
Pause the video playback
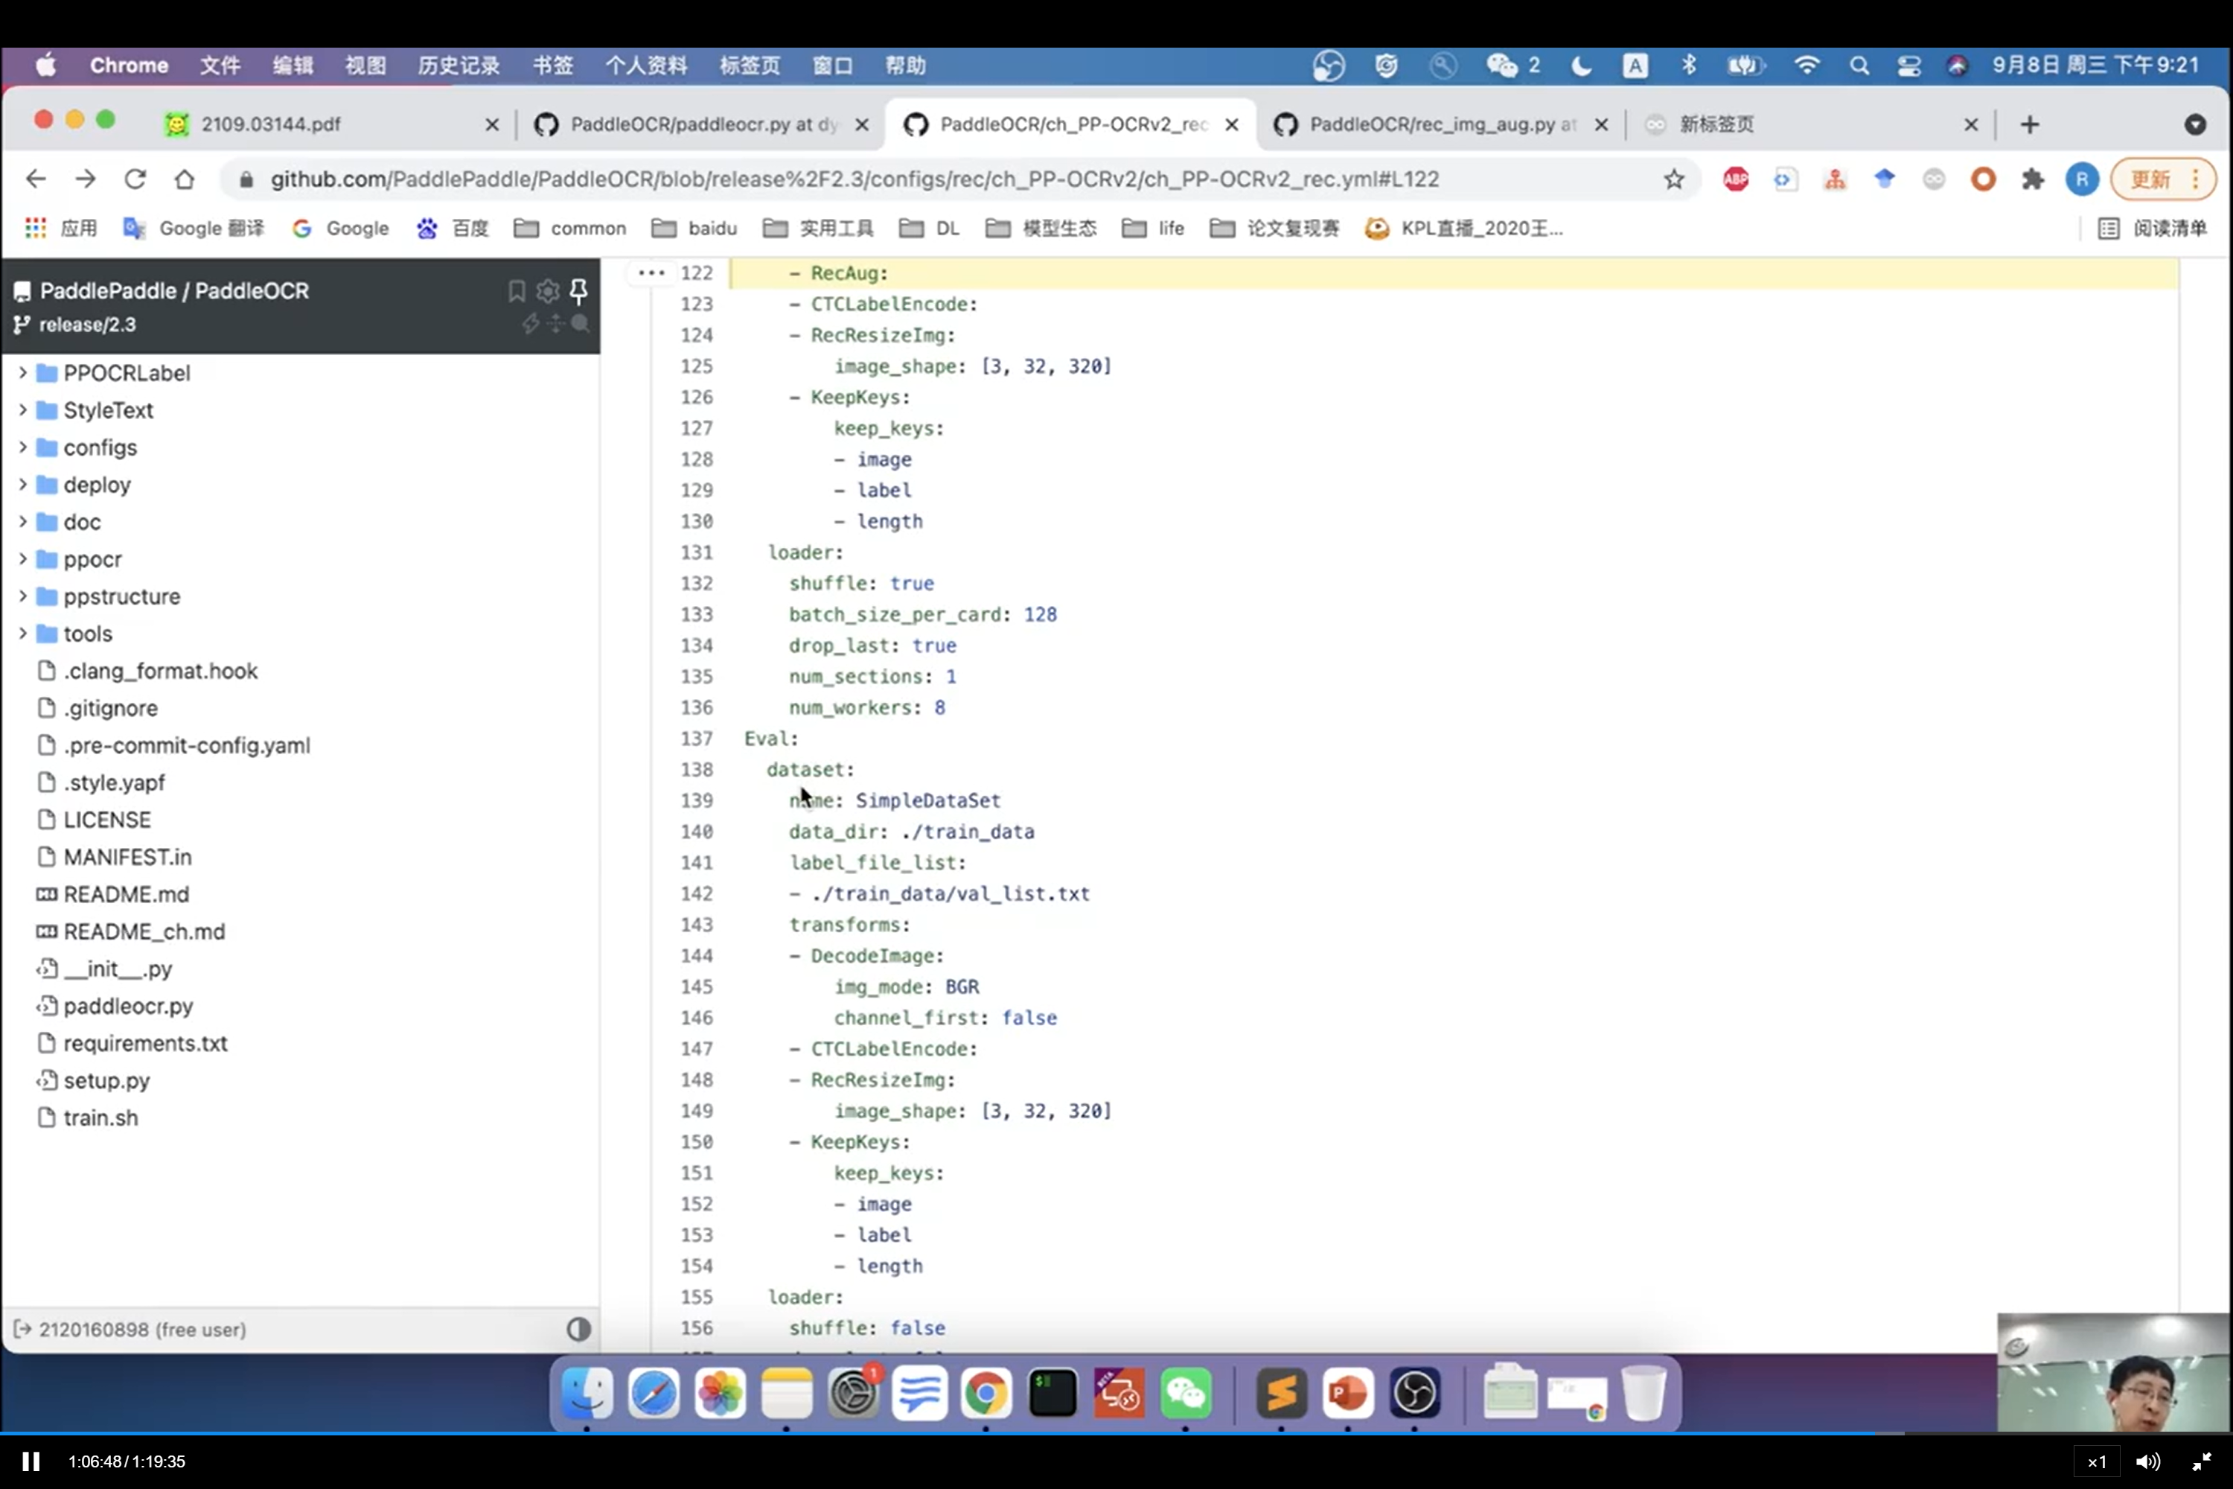(x=31, y=1461)
